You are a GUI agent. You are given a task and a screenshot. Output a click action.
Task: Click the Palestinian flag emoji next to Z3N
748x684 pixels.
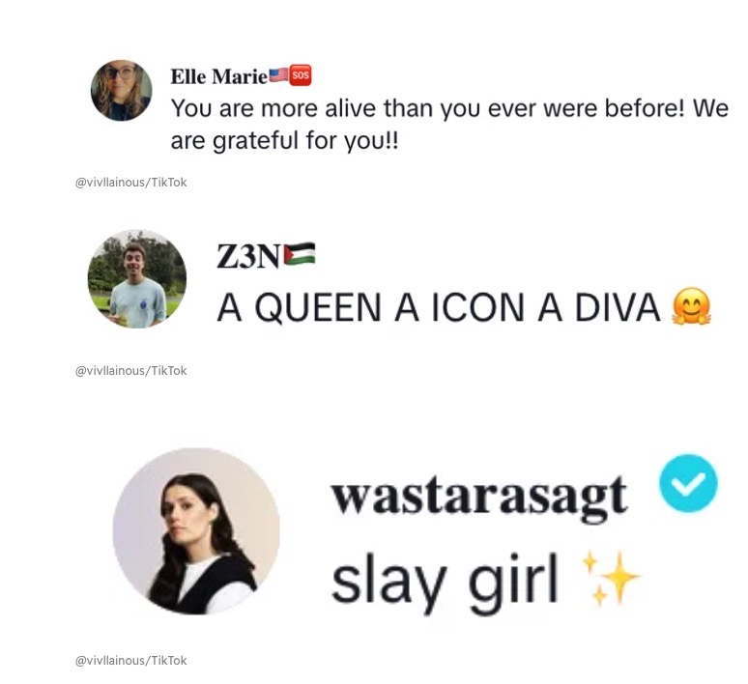tap(300, 253)
